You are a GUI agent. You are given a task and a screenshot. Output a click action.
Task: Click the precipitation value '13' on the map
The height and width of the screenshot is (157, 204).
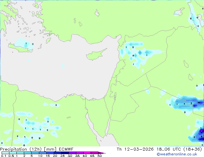(199, 103)
